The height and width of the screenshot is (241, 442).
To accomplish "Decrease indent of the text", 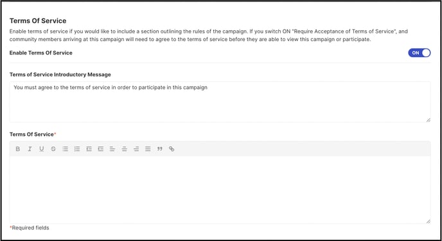I will [x=89, y=149].
